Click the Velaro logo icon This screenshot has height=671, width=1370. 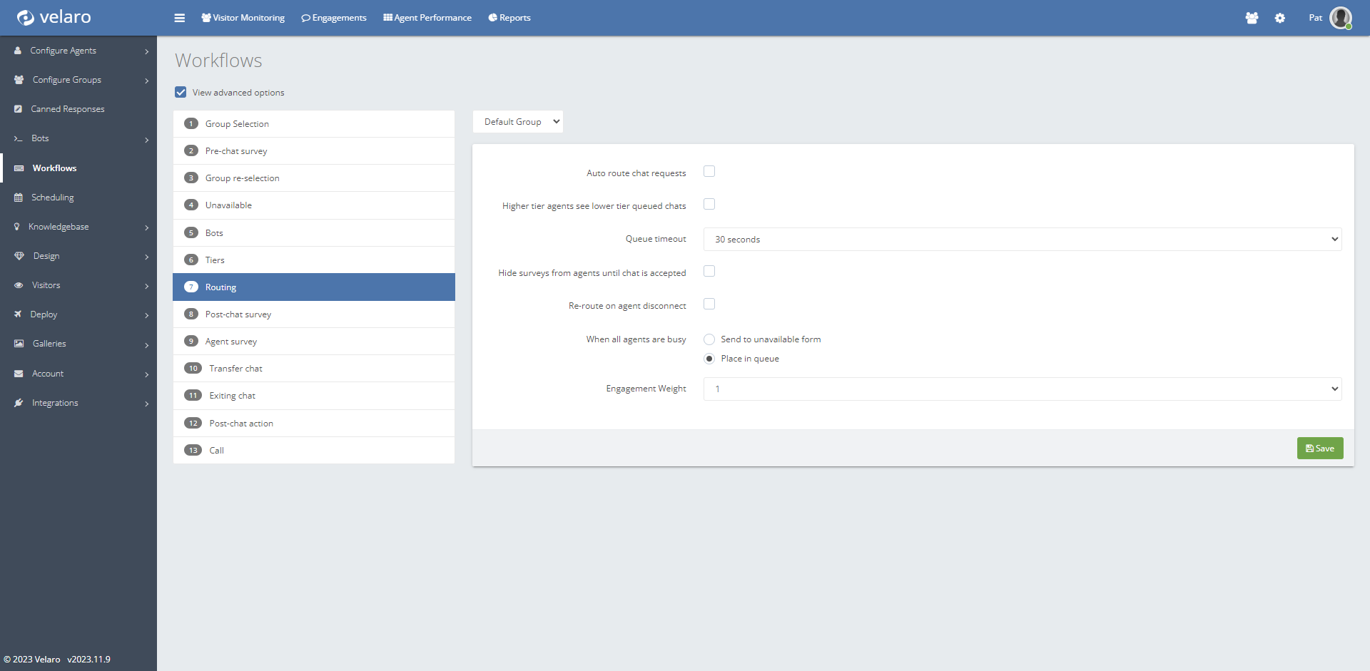[x=26, y=17]
